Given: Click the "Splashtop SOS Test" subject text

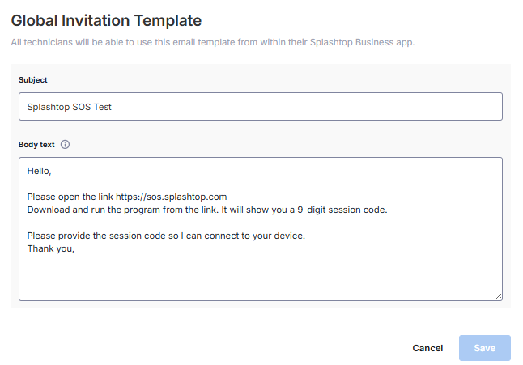Looking at the screenshot, I should pos(69,107).
